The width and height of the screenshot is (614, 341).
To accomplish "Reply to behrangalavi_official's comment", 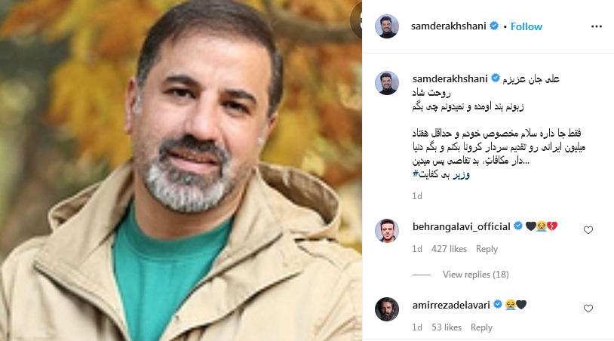I will click(x=487, y=249).
